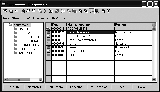Toggle the pressed group tree view button
Image resolution: width=160 pixels, height=92 pixels.
(92, 11)
